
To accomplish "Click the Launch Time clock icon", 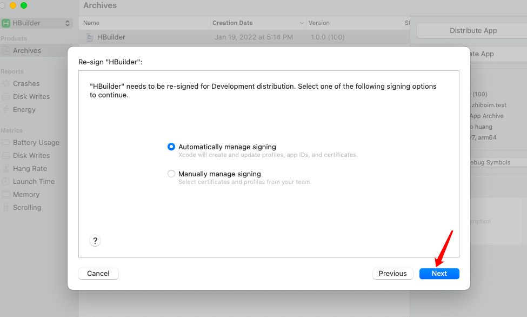I will pyautogui.click(x=6, y=181).
